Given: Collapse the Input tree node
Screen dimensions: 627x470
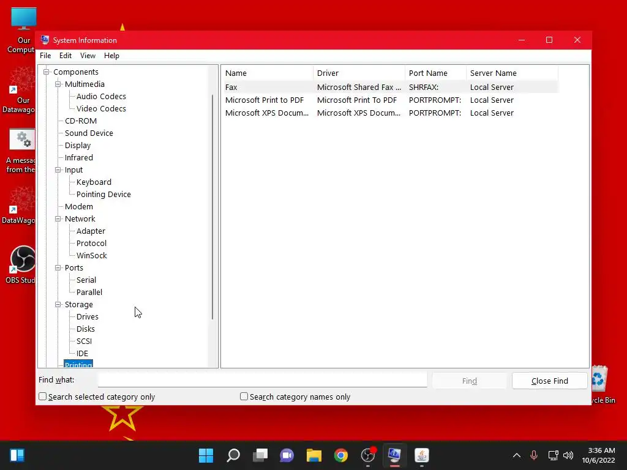Looking at the screenshot, I should (x=58, y=170).
